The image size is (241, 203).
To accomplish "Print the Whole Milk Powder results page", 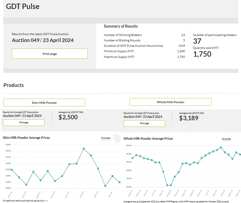I will click(145, 124).
